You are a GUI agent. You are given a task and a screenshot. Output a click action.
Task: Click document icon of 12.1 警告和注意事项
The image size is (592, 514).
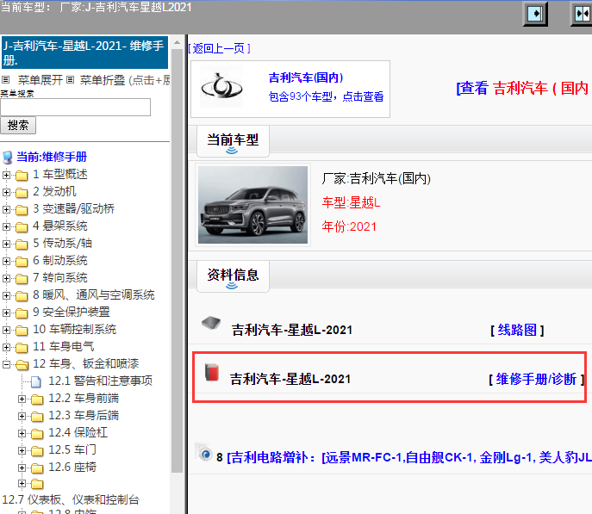point(36,381)
